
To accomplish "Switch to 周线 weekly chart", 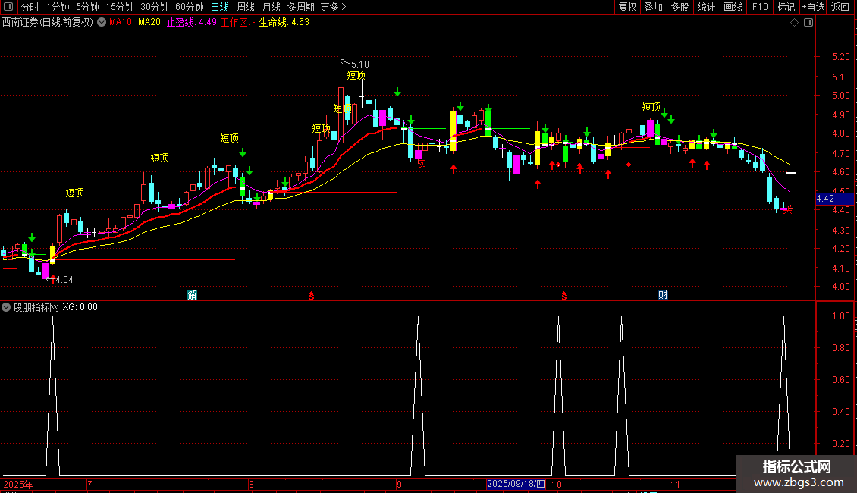I will click(x=246, y=7).
